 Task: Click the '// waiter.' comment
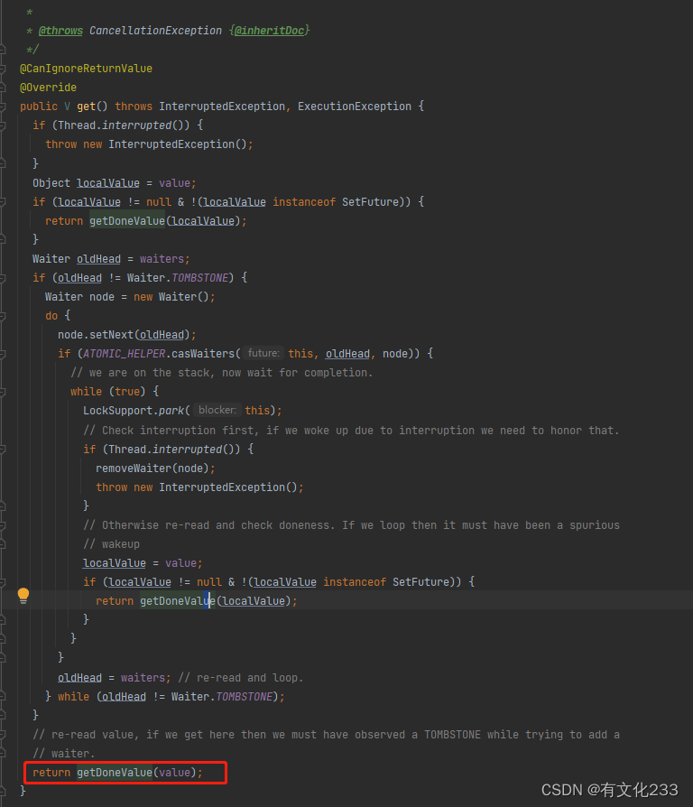(64, 754)
